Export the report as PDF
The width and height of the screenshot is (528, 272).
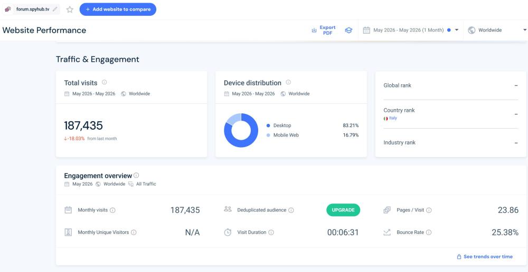pos(324,30)
